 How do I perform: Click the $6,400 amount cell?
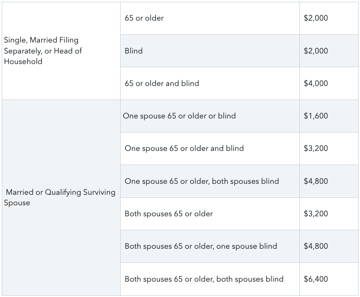tap(316, 279)
